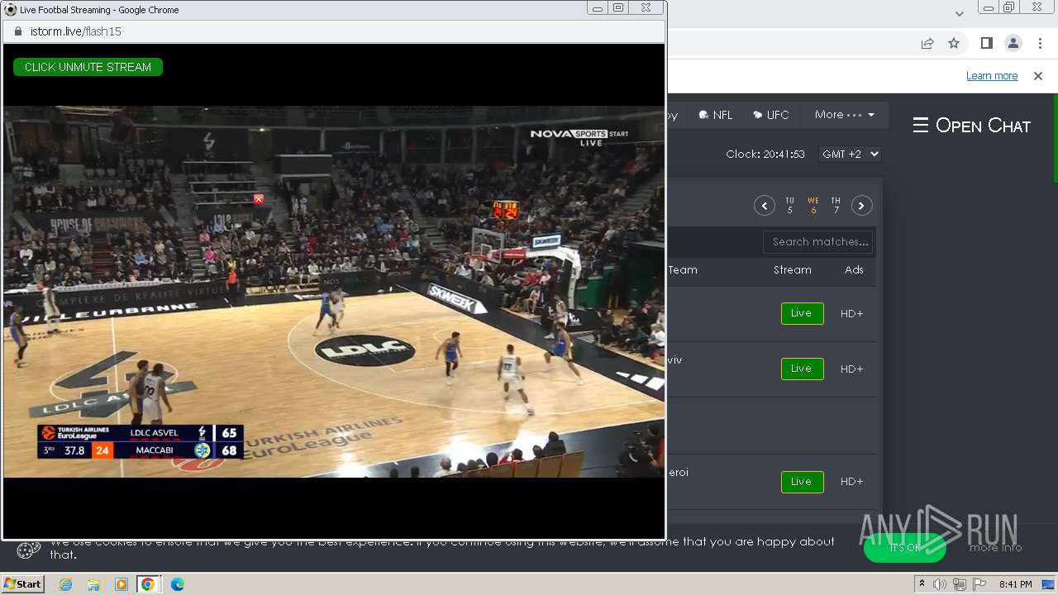Restore the background Chrome window
This screenshot has width=1058, height=595.
pos(1008,7)
